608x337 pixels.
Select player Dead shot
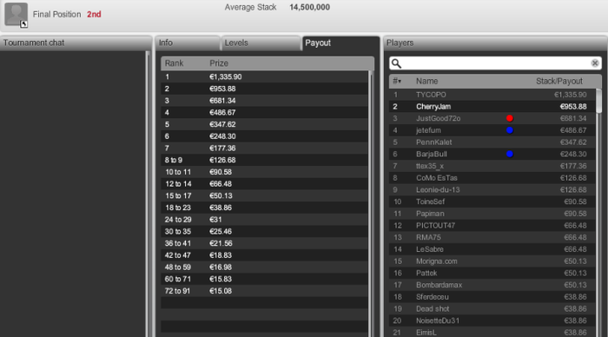[x=492, y=308]
